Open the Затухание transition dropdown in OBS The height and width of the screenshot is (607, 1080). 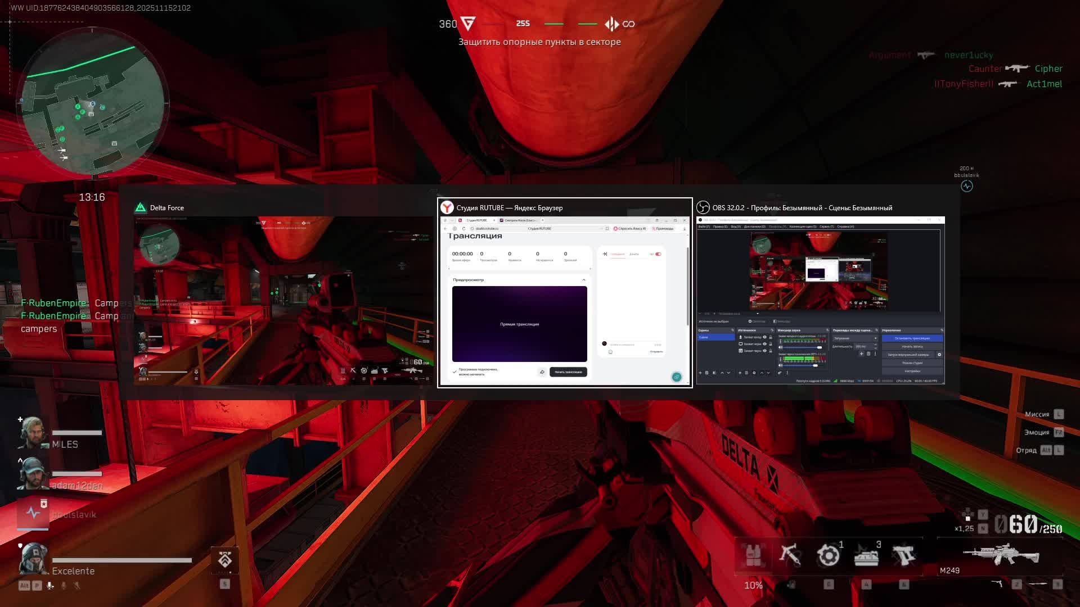tap(855, 338)
